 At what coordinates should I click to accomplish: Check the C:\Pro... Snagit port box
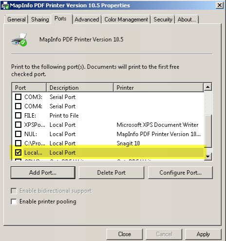click(18, 143)
